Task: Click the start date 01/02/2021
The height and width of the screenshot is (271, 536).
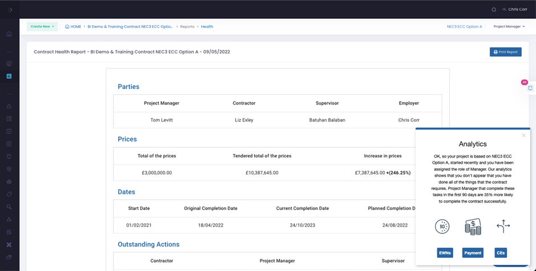Action: point(139,225)
